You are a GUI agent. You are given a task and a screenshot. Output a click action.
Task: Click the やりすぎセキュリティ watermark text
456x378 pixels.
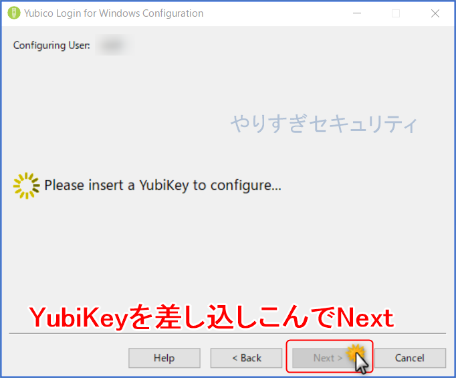(x=324, y=124)
